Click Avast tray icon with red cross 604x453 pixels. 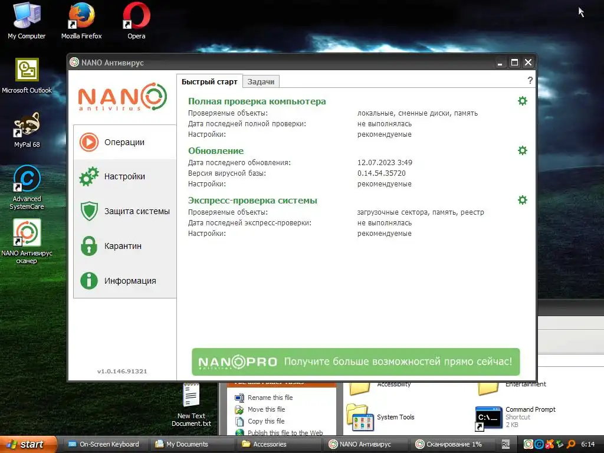point(550,444)
